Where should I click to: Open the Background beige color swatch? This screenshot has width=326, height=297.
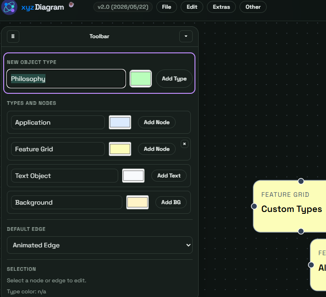(x=137, y=202)
